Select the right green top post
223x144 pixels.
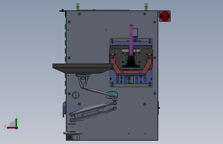tap(146, 7)
